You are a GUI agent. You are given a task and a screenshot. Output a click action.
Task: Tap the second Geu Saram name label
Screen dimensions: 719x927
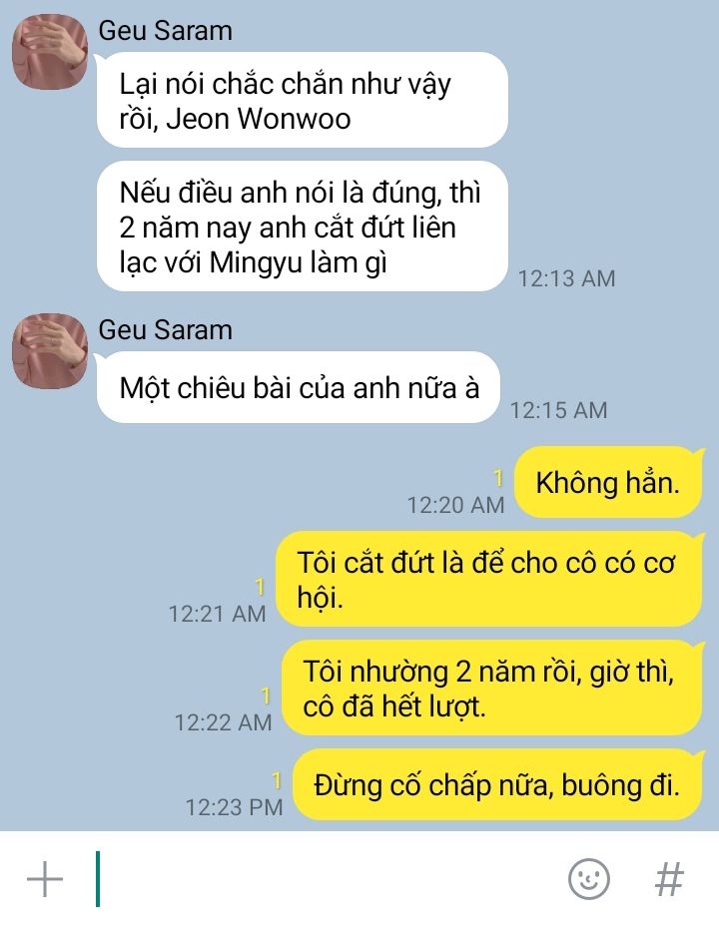pyautogui.click(x=165, y=330)
